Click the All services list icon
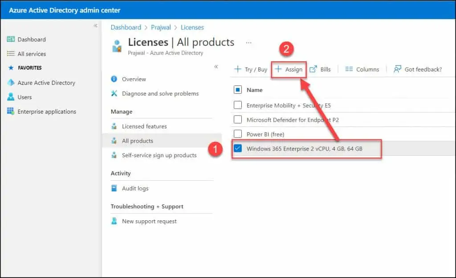 [11, 54]
